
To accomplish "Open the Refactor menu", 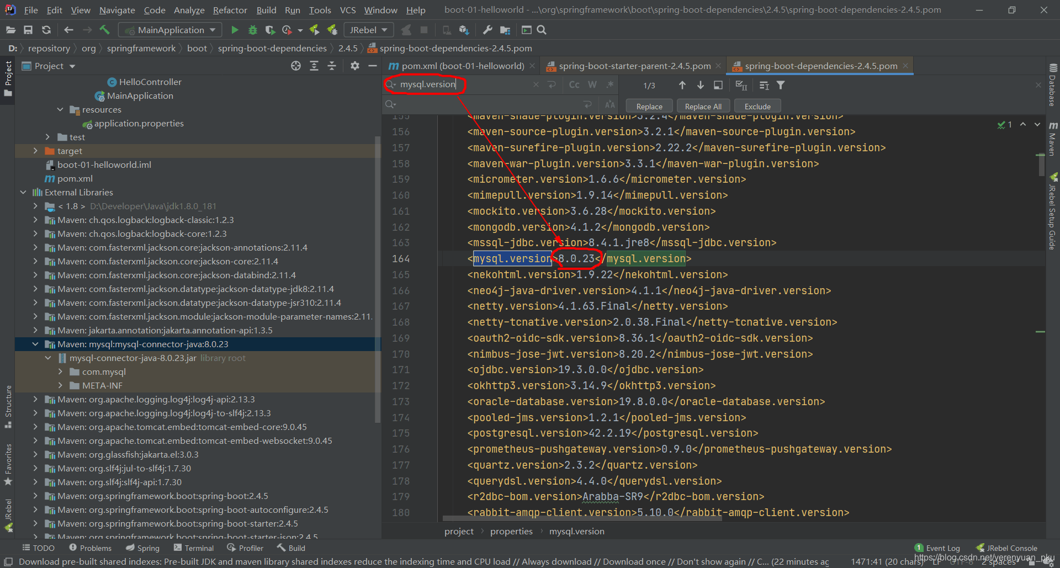I will click(x=230, y=10).
